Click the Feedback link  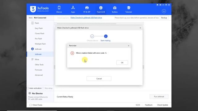[148, 105]
